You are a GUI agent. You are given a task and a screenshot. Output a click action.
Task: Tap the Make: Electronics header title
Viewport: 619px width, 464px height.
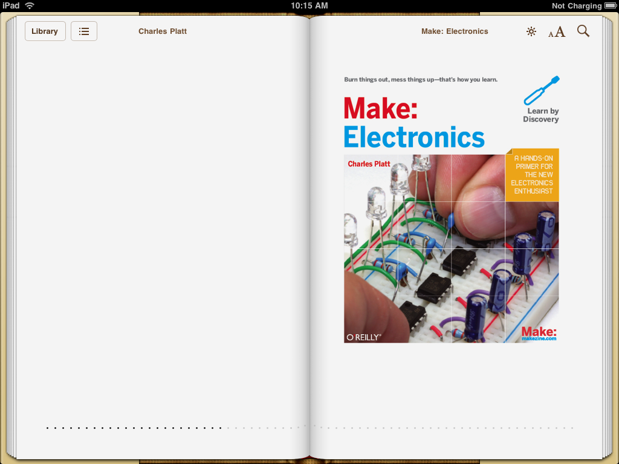pyautogui.click(x=455, y=31)
